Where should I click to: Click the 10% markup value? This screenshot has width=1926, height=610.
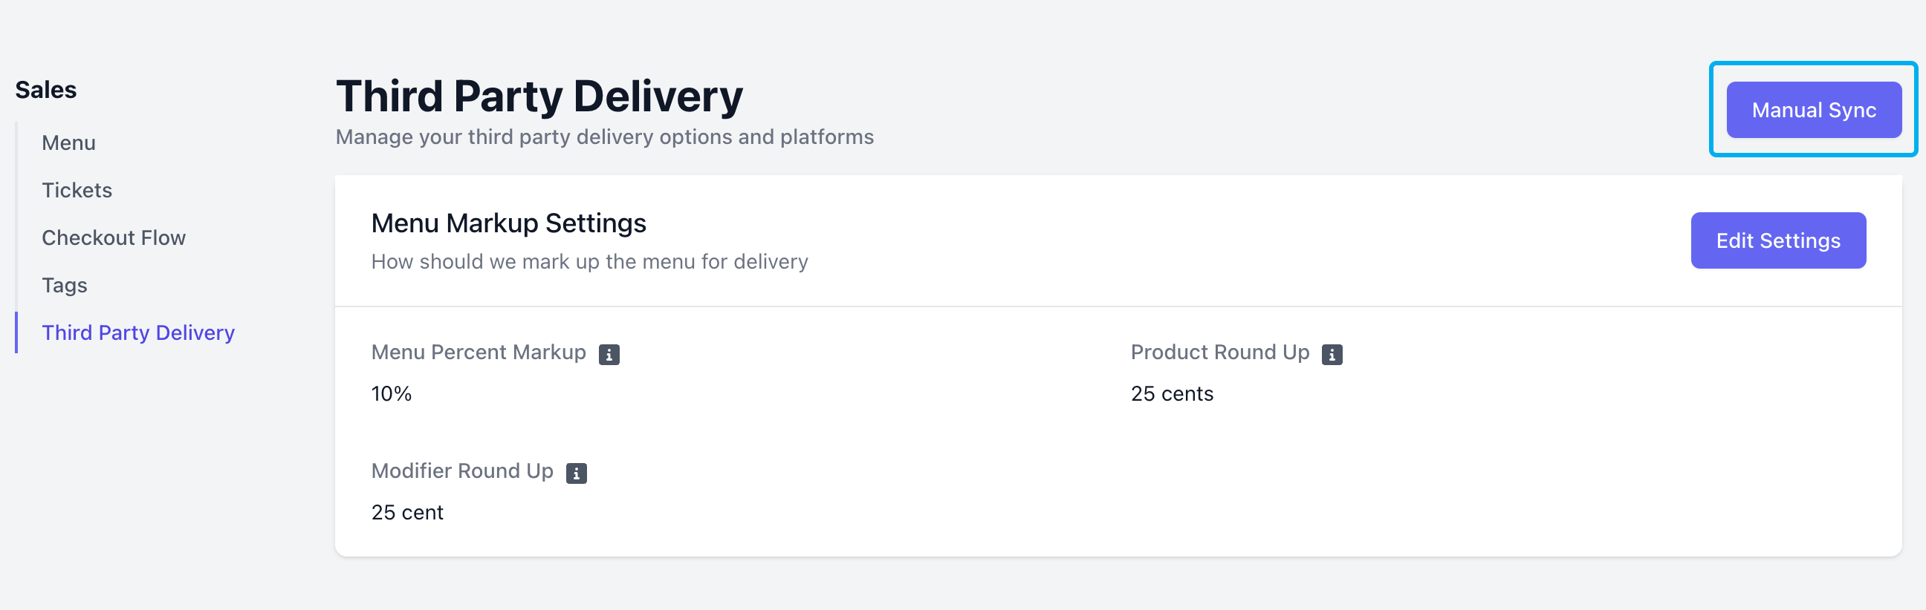tap(391, 393)
